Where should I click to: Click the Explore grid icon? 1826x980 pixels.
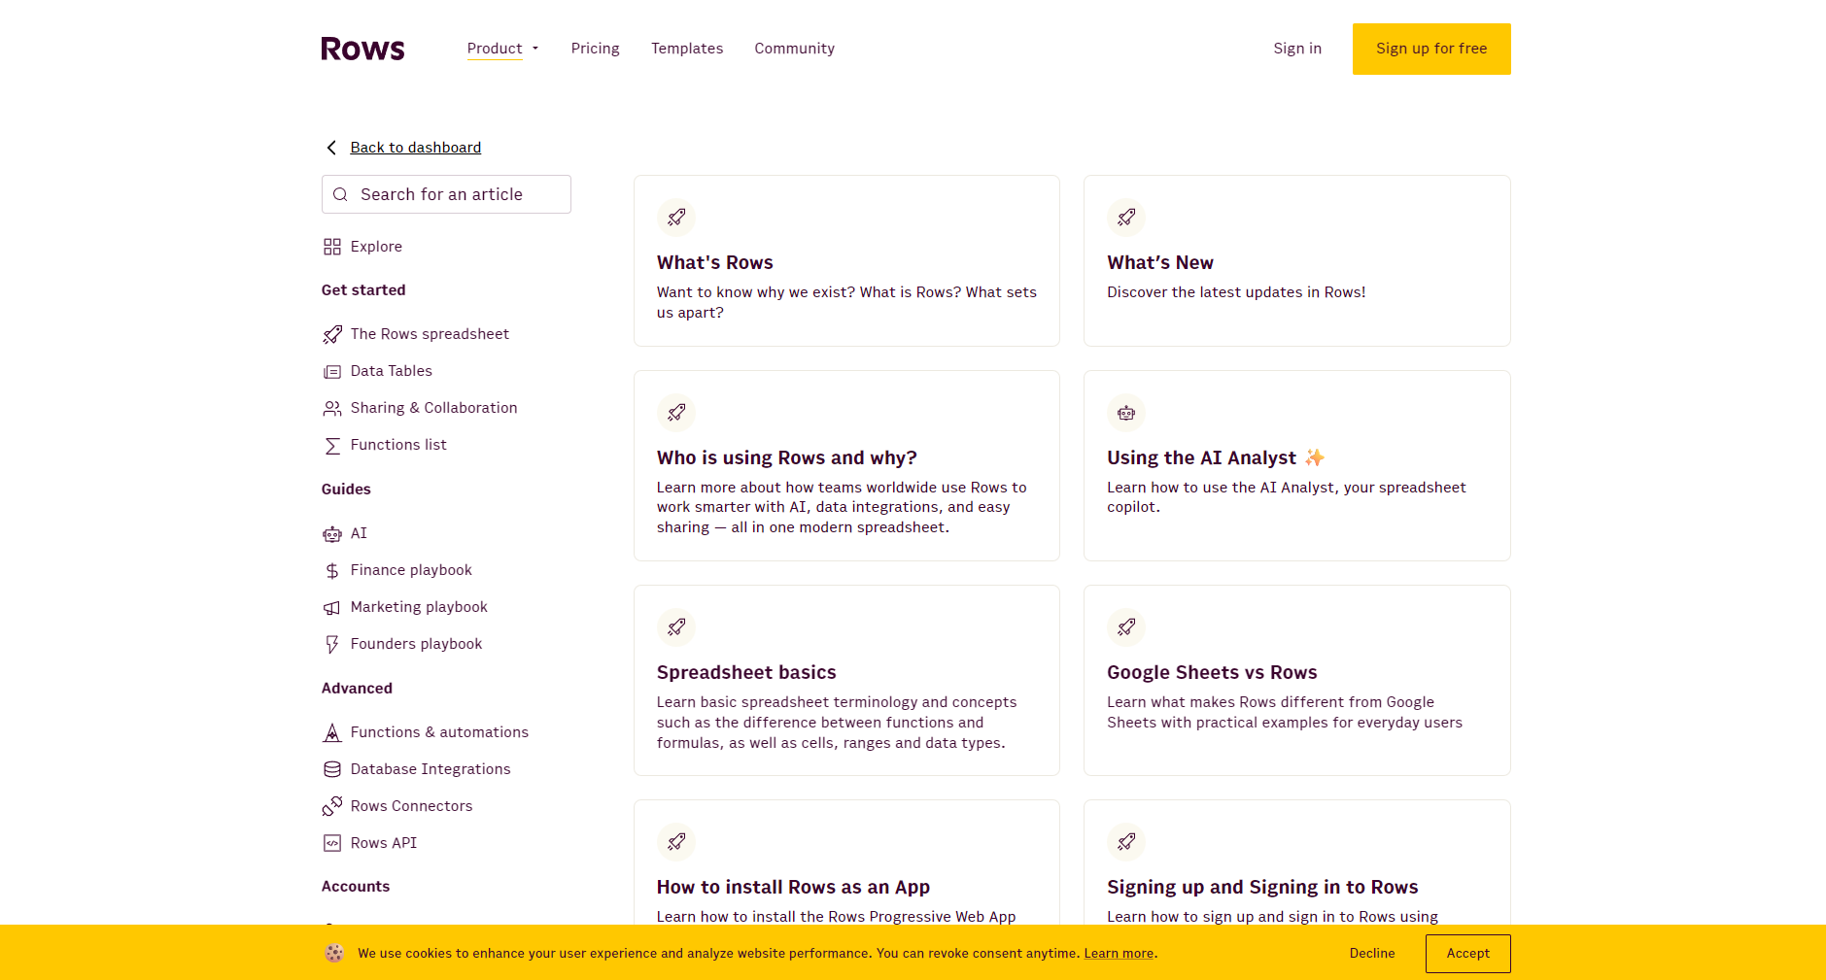(332, 247)
